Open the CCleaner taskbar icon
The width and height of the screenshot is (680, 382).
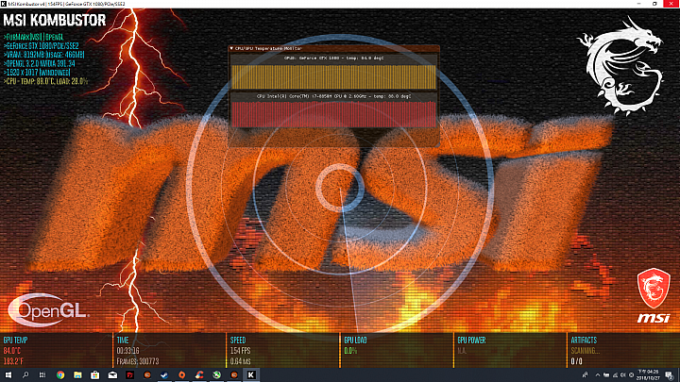(199, 375)
